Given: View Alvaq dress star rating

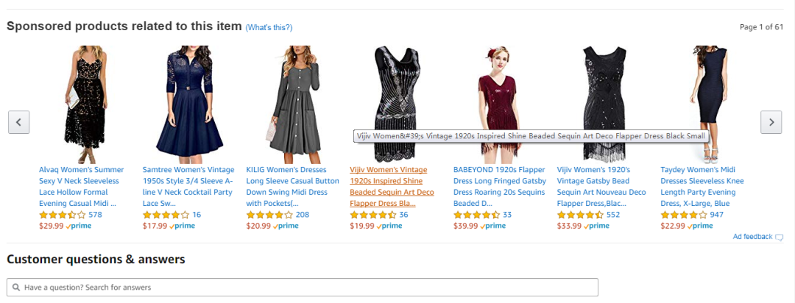Looking at the screenshot, I should pyautogui.click(x=62, y=215).
